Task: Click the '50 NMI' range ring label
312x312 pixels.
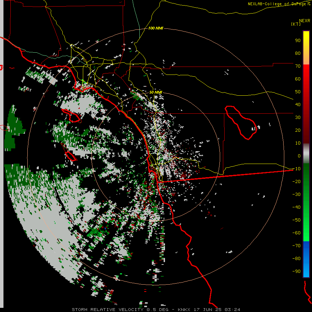Action: pos(156,92)
